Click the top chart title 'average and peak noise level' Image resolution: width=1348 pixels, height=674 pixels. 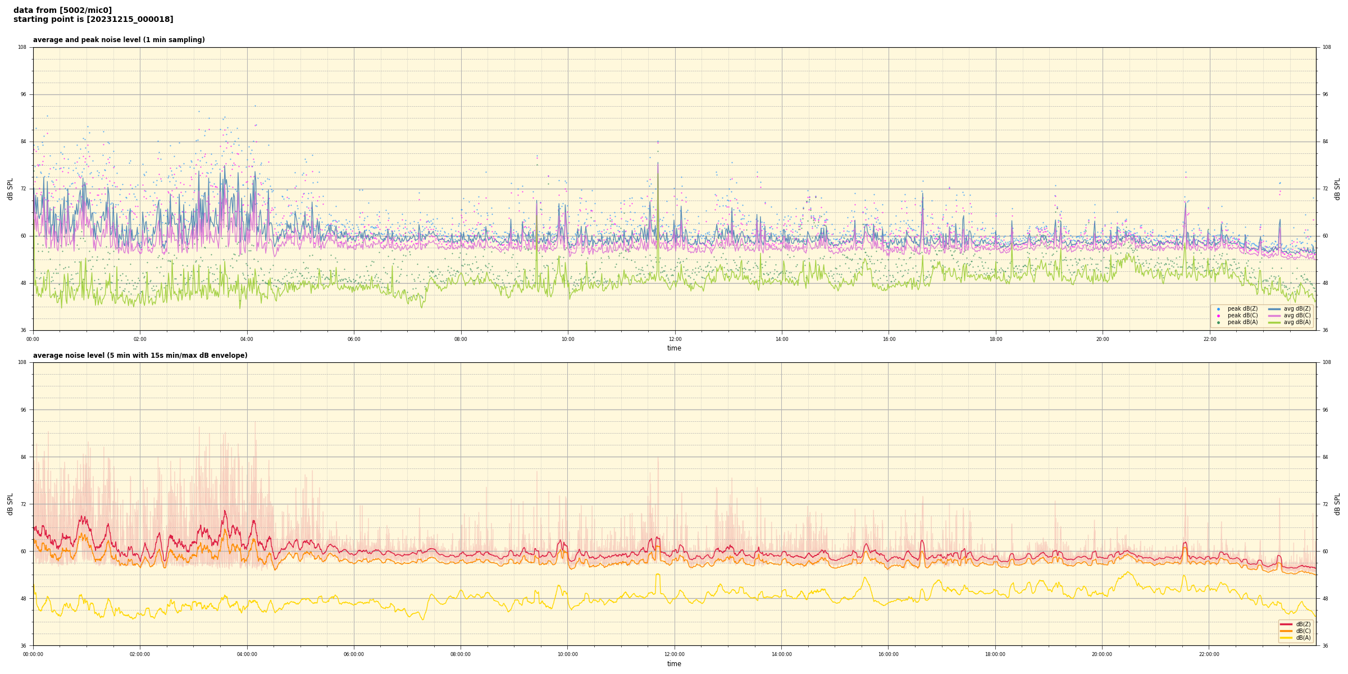(119, 40)
